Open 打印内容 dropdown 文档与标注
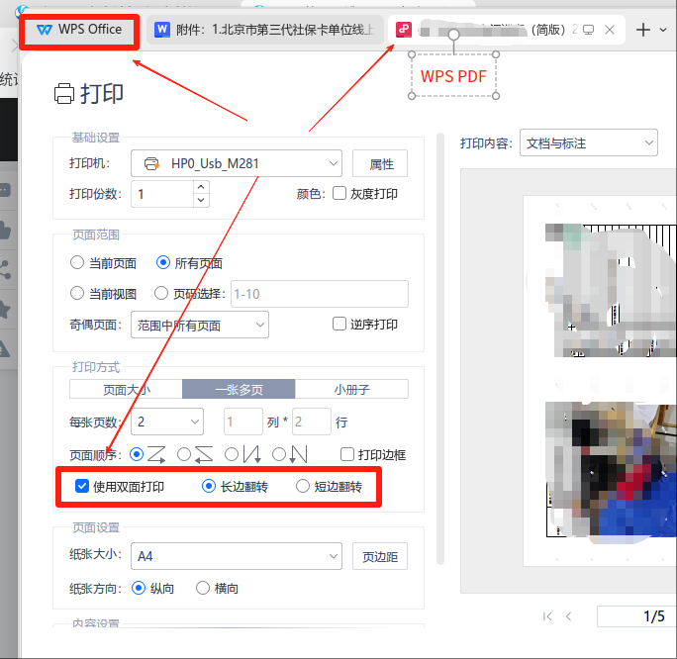 (589, 142)
